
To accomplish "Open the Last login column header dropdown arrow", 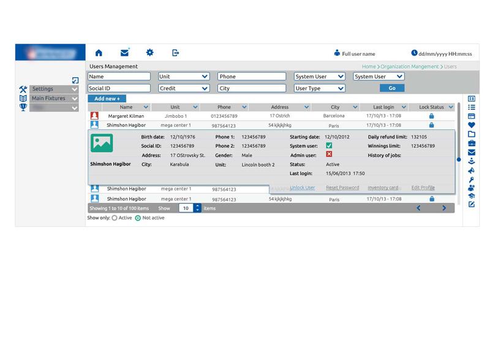I will (x=404, y=107).
